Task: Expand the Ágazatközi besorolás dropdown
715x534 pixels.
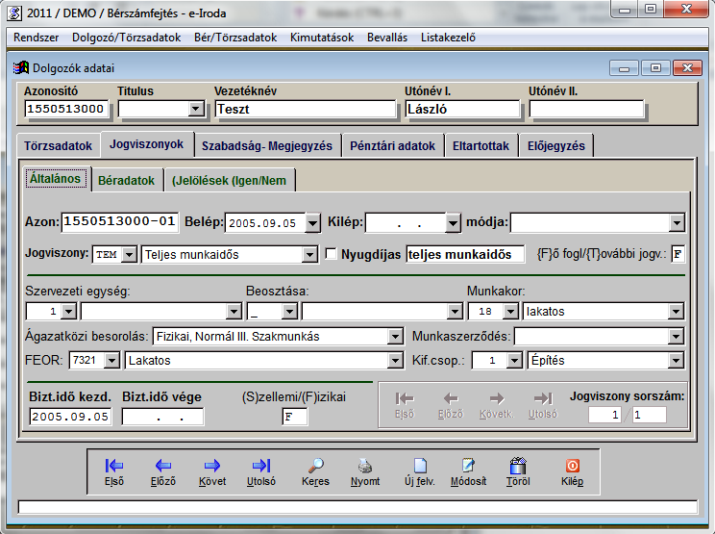Action: click(395, 336)
